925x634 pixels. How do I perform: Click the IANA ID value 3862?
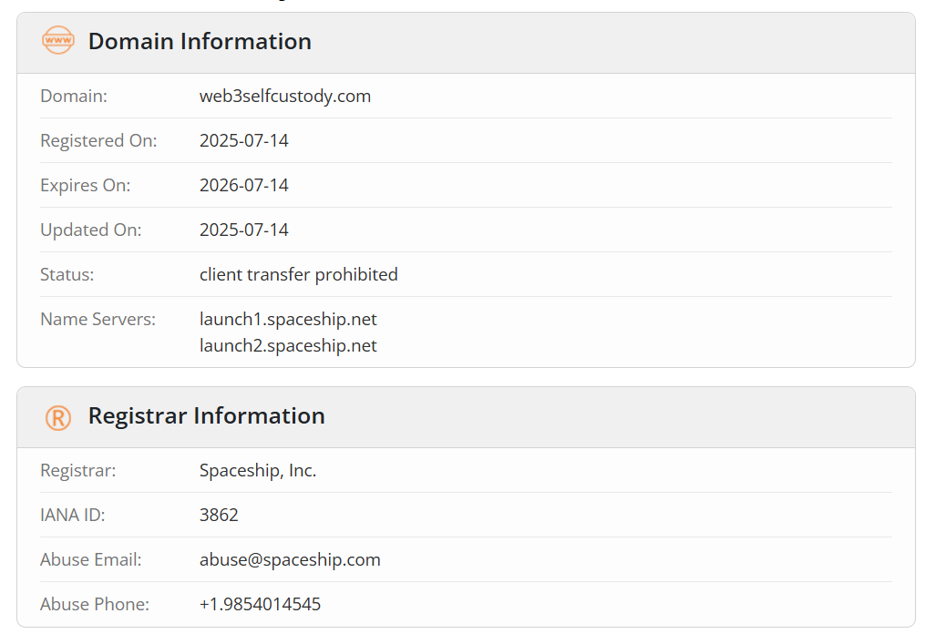(x=219, y=515)
